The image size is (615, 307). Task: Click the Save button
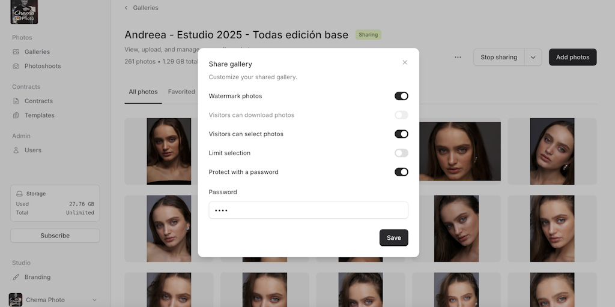tap(394, 237)
